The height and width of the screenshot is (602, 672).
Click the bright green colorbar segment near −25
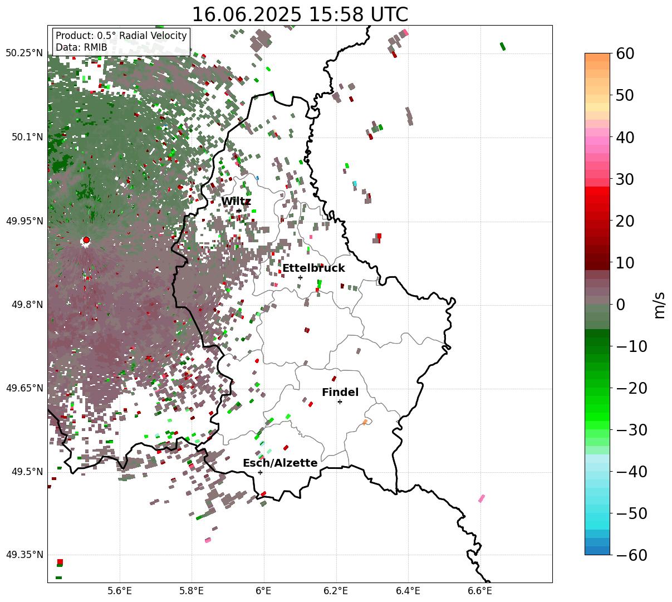click(597, 409)
